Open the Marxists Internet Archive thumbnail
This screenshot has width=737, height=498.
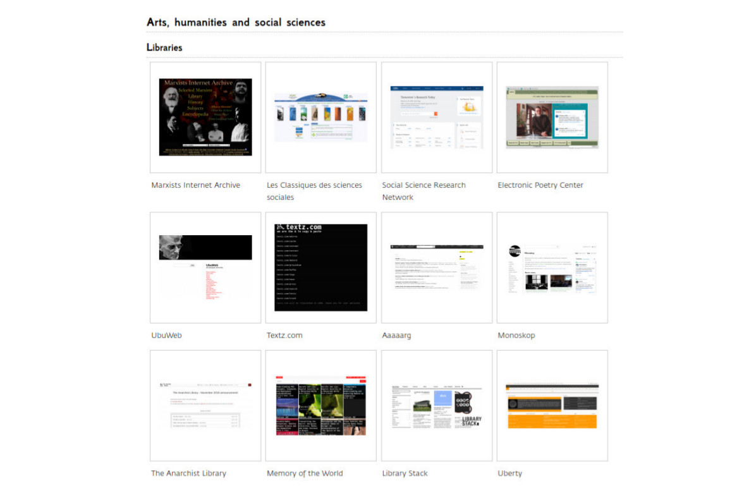(205, 117)
